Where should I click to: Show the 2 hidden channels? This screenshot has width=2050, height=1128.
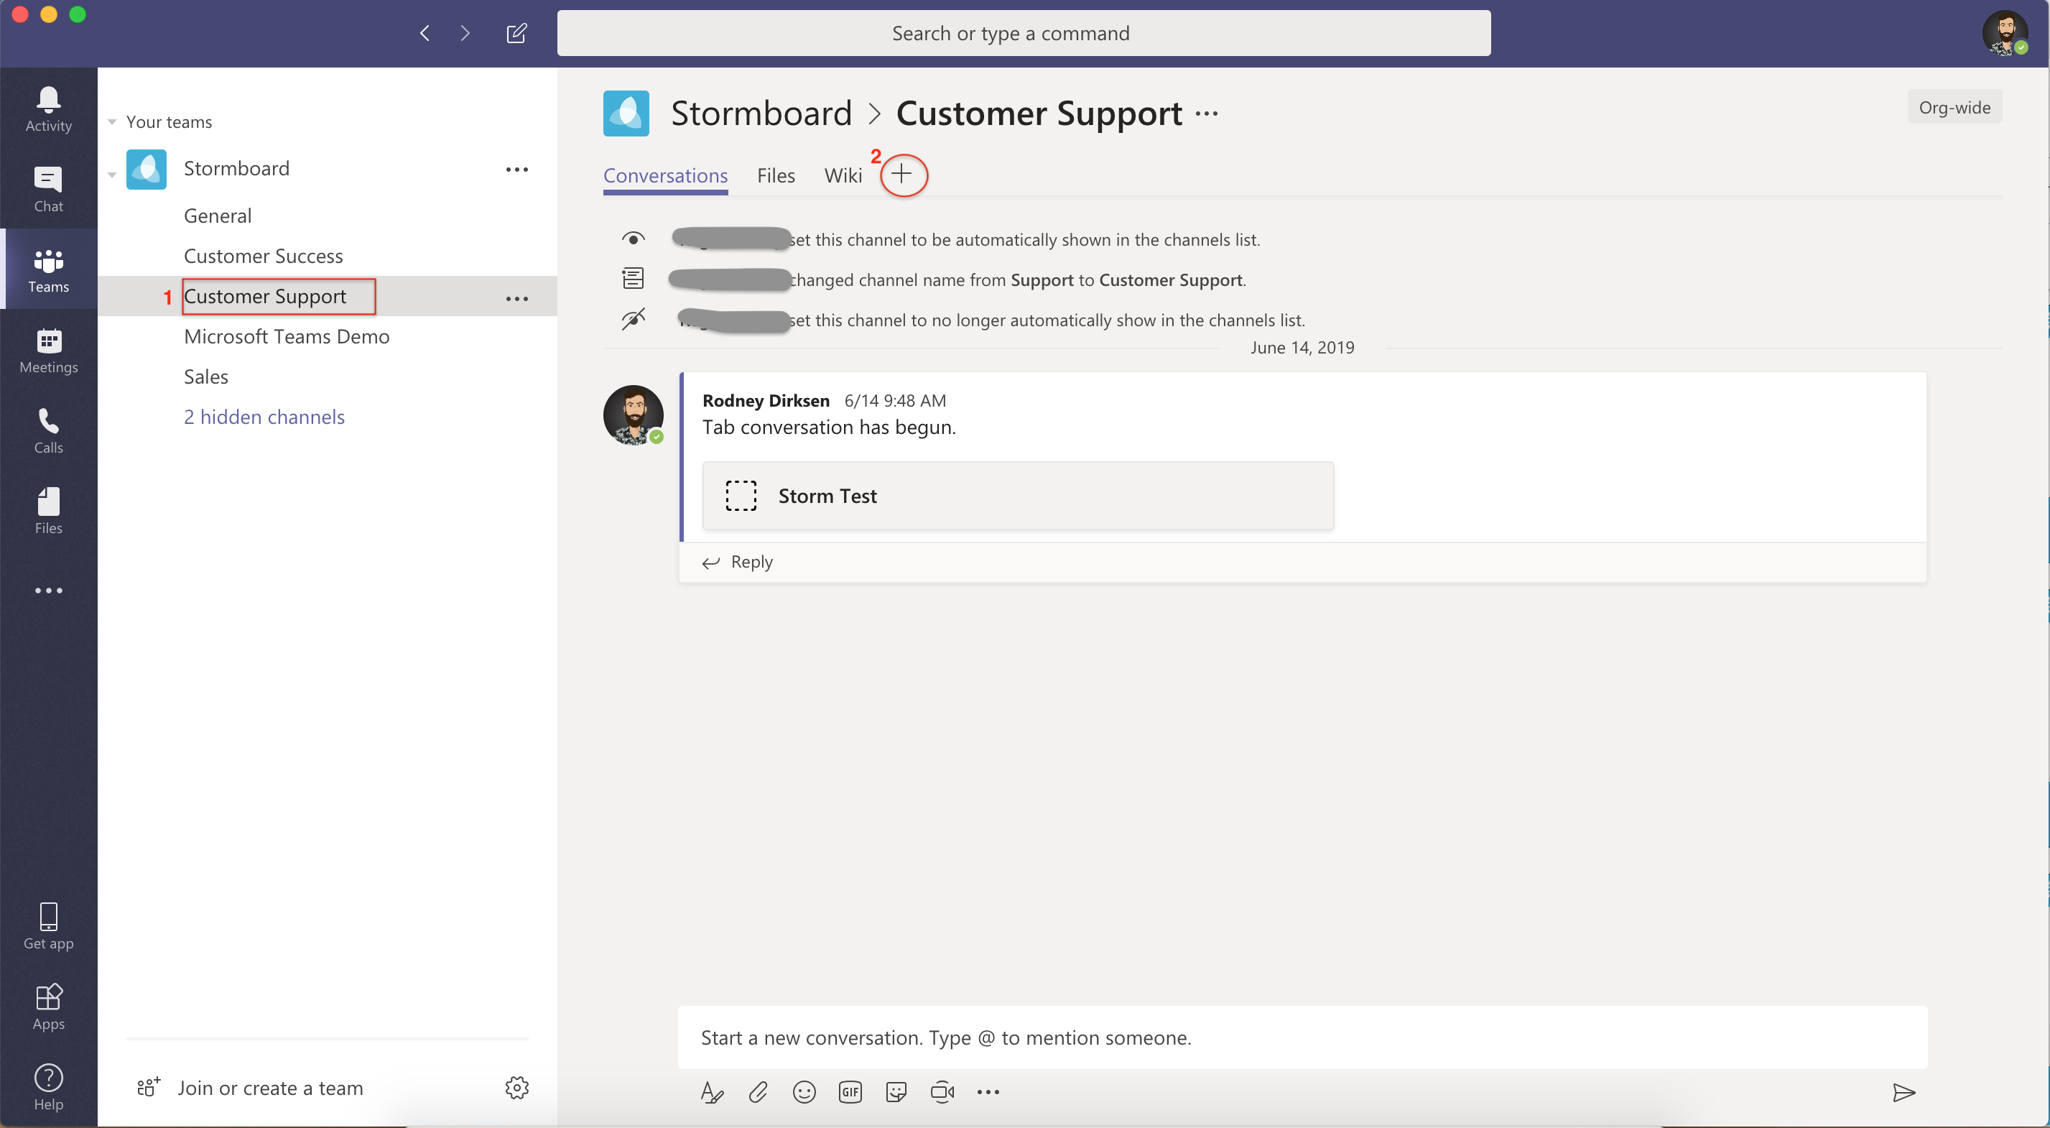264,417
